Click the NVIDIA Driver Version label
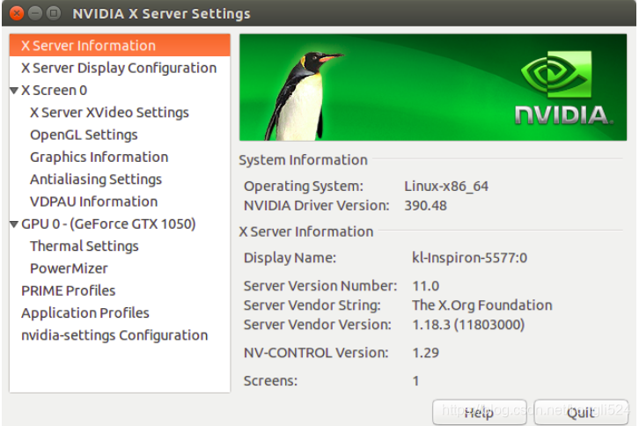Image resolution: width=639 pixels, height=426 pixels. [317, 205]
